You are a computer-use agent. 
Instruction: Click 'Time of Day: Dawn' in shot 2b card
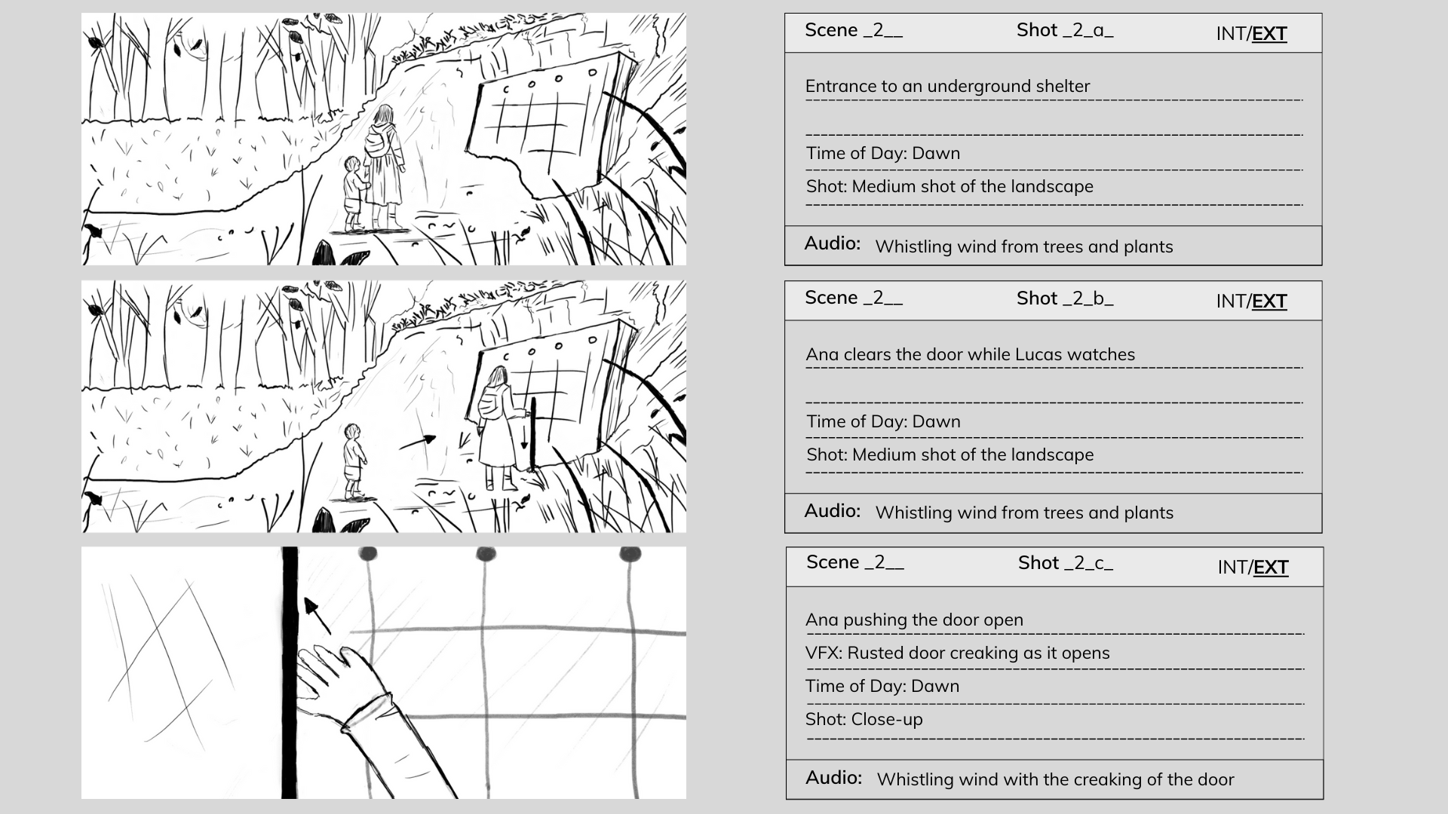click(883, 421)
